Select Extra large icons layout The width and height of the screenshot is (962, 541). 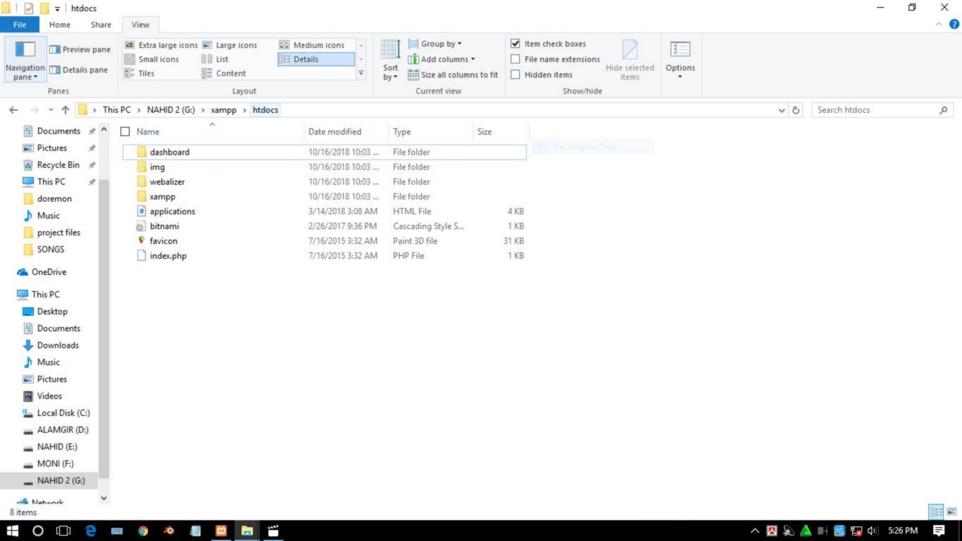[x=161, y=45]
